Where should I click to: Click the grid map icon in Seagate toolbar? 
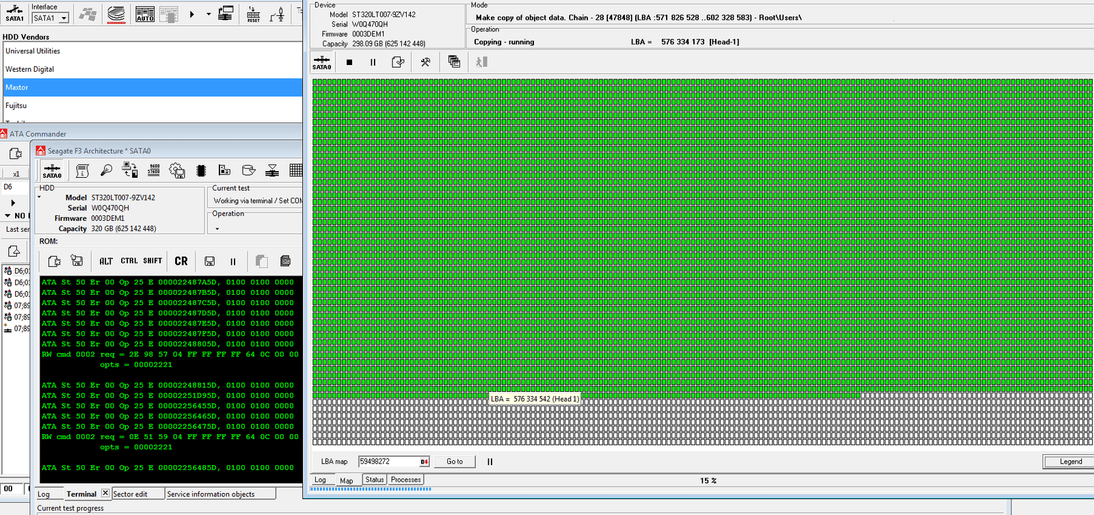[295, 170]
